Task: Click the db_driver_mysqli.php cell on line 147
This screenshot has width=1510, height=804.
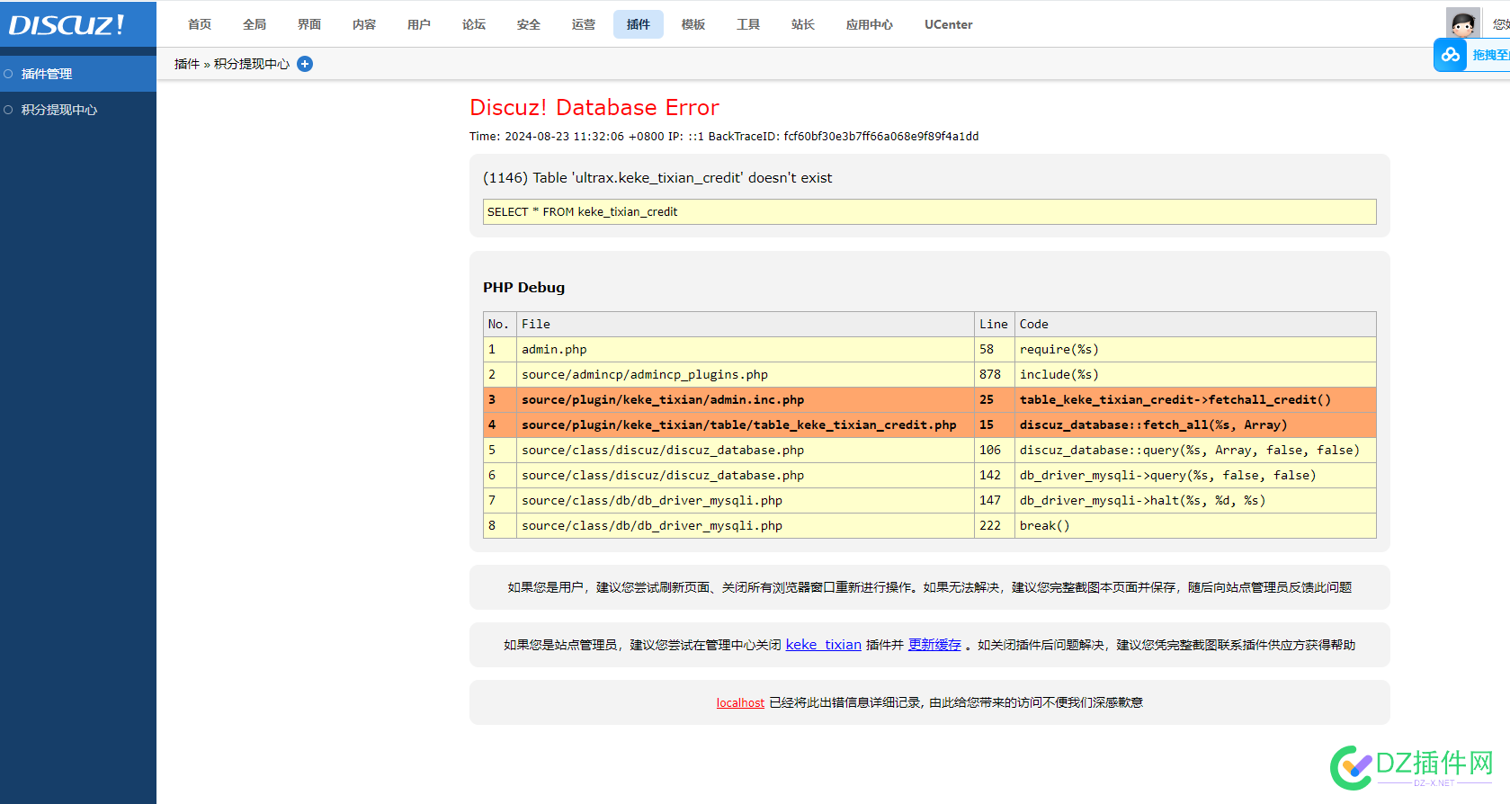Action: click(x=745, y=500)
